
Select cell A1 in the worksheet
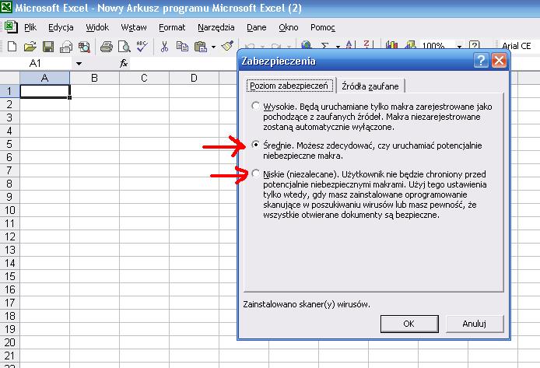click(x=45, y=91)
